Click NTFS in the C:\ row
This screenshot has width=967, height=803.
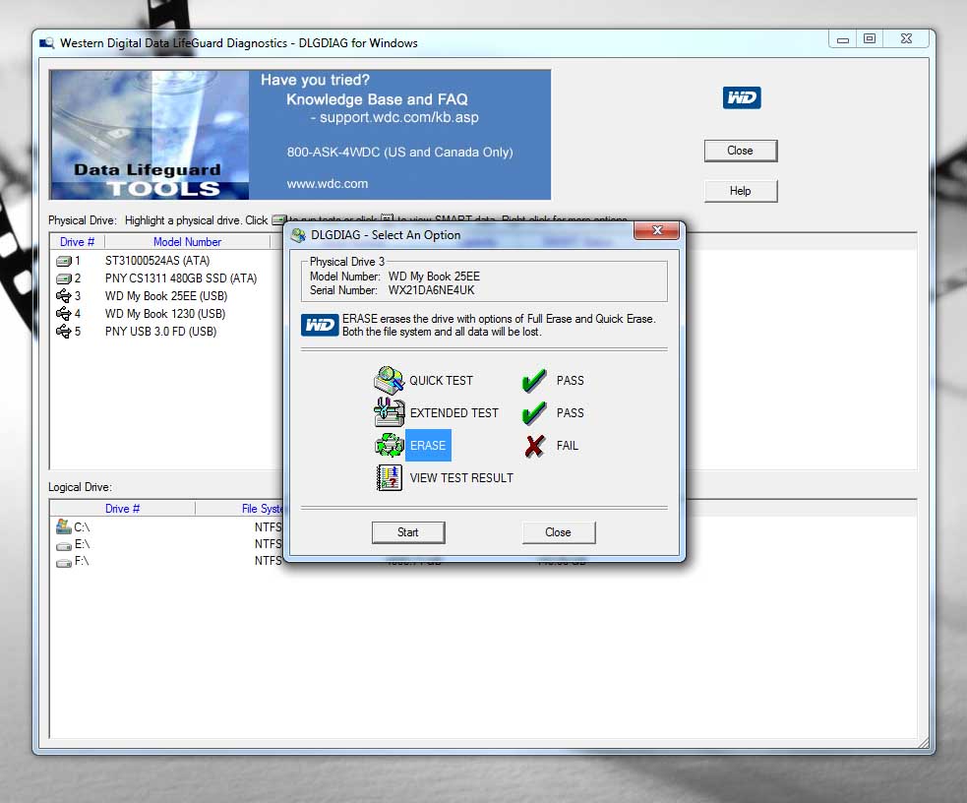(268, 527)
